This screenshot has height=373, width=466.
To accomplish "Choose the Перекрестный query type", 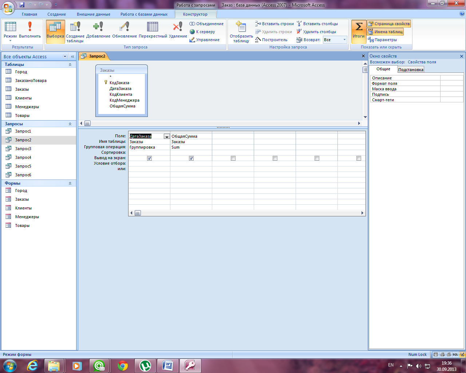I will 153,31.
